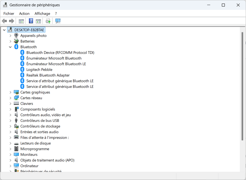Click the Batteries category icon

[16, 41]
